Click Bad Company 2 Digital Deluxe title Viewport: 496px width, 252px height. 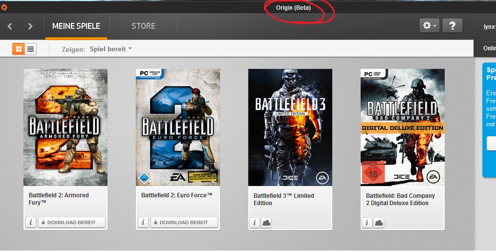(401, 199)
